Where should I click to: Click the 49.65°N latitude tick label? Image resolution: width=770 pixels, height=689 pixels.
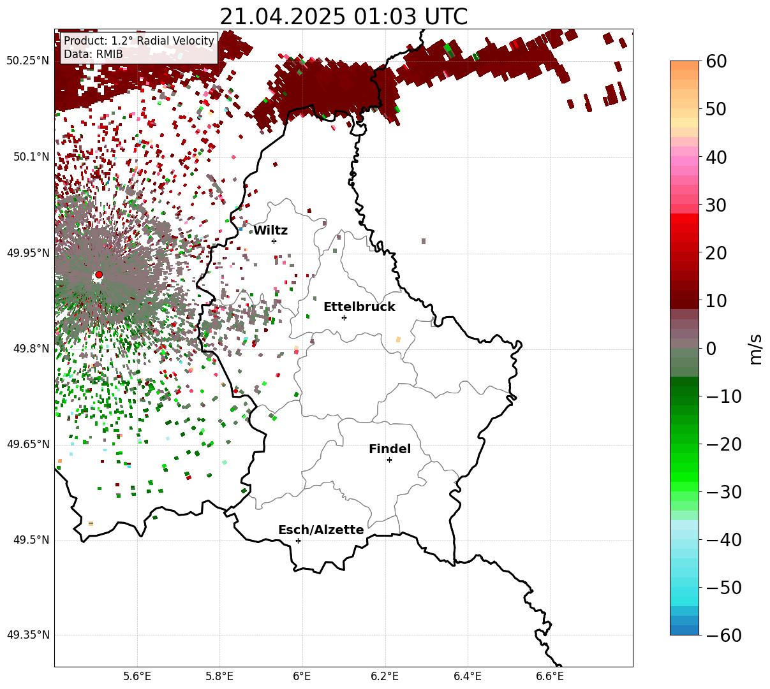pos(27,444)
